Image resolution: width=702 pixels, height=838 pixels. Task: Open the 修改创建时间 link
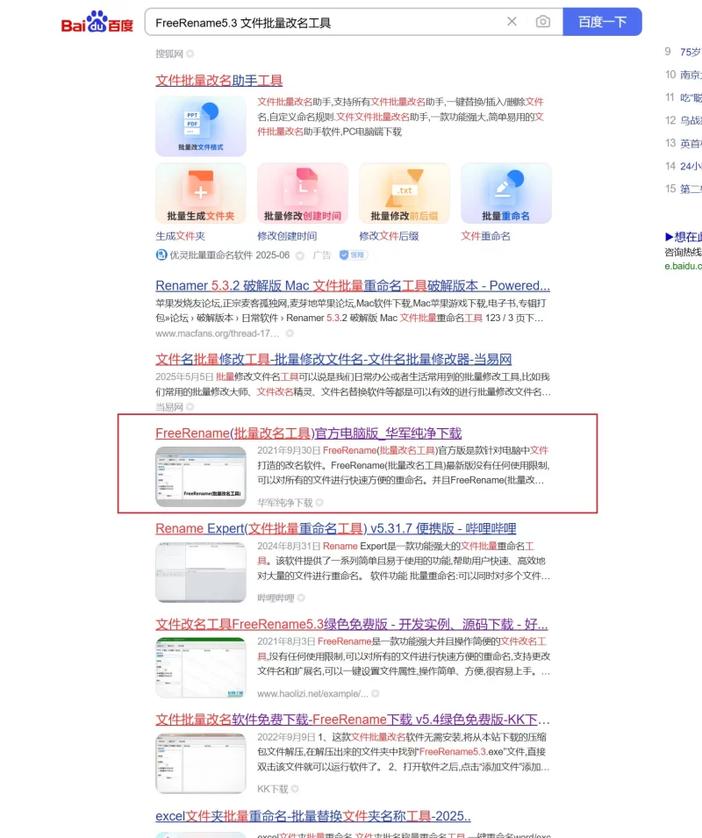click(287, 236)
